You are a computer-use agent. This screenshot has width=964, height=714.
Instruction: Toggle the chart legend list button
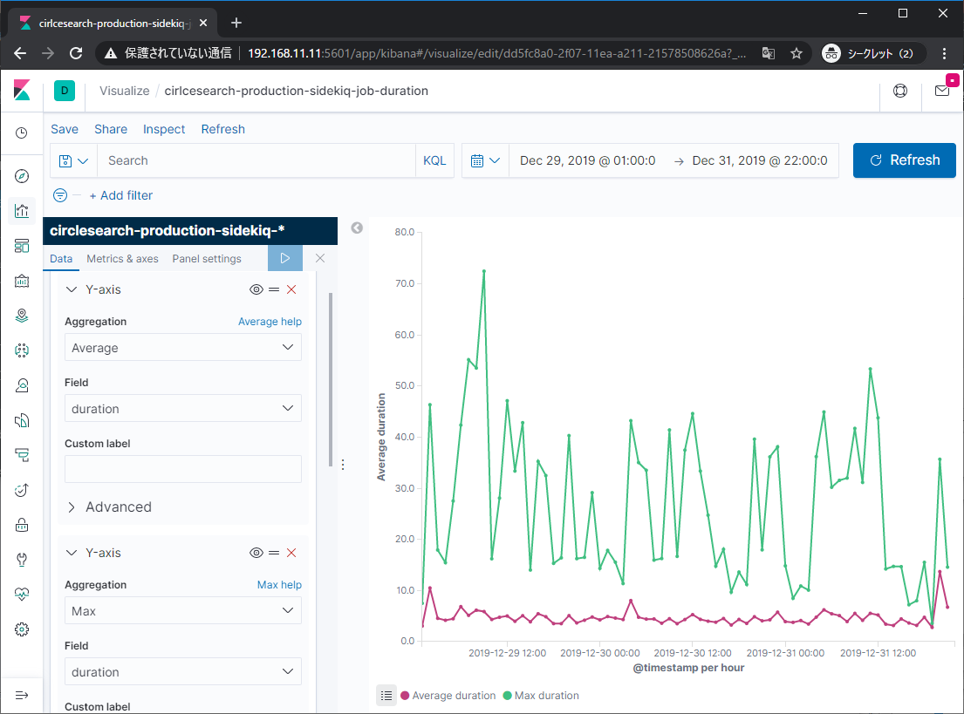386,695
